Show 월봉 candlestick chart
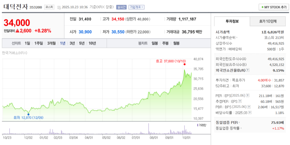The image size is (290, 145). point(176,44)
